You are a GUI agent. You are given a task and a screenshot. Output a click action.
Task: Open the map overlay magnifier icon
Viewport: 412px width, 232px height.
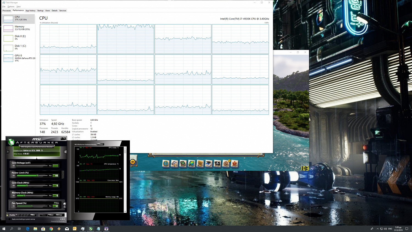click(x=191, y=164)
